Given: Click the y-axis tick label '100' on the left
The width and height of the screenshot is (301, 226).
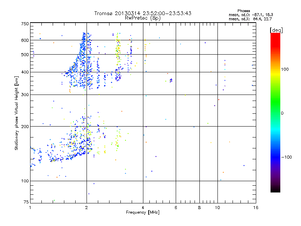Looking at the screenshot, I should pos(25,181).
